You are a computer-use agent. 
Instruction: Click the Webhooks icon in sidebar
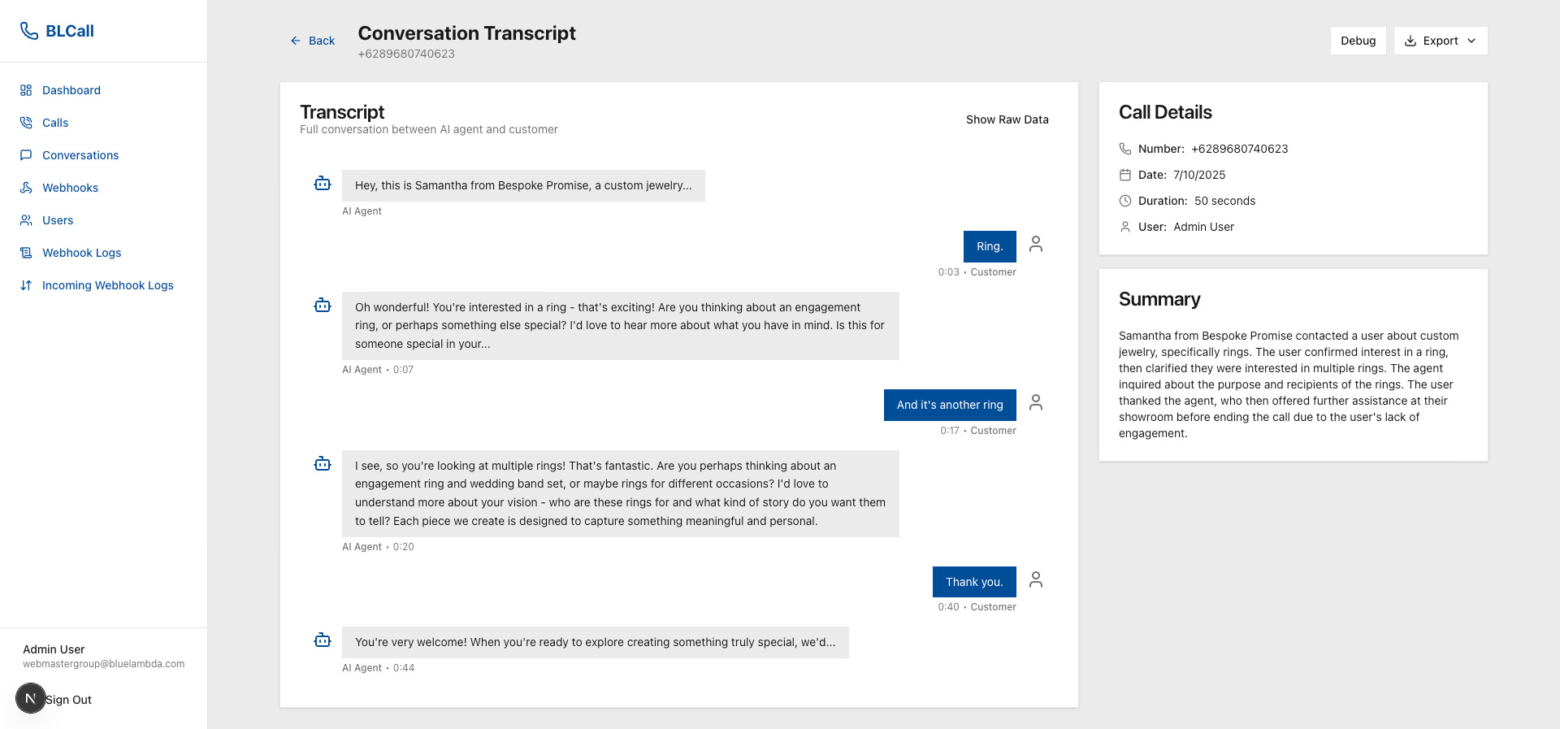26,188
